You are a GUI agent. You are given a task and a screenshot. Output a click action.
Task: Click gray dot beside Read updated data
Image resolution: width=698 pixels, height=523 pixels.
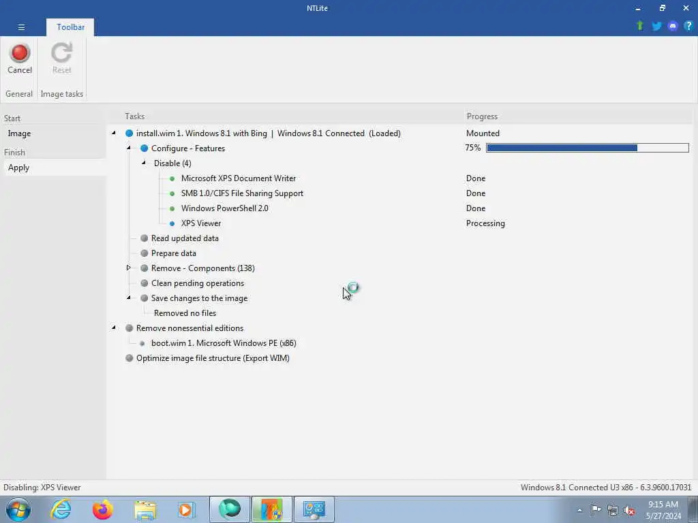145,238
